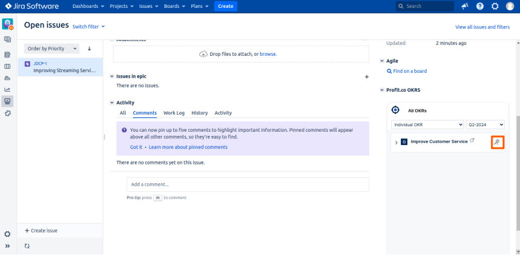
Task: Open the Backlog sidebar icon
Action: (x=7, y=55)
